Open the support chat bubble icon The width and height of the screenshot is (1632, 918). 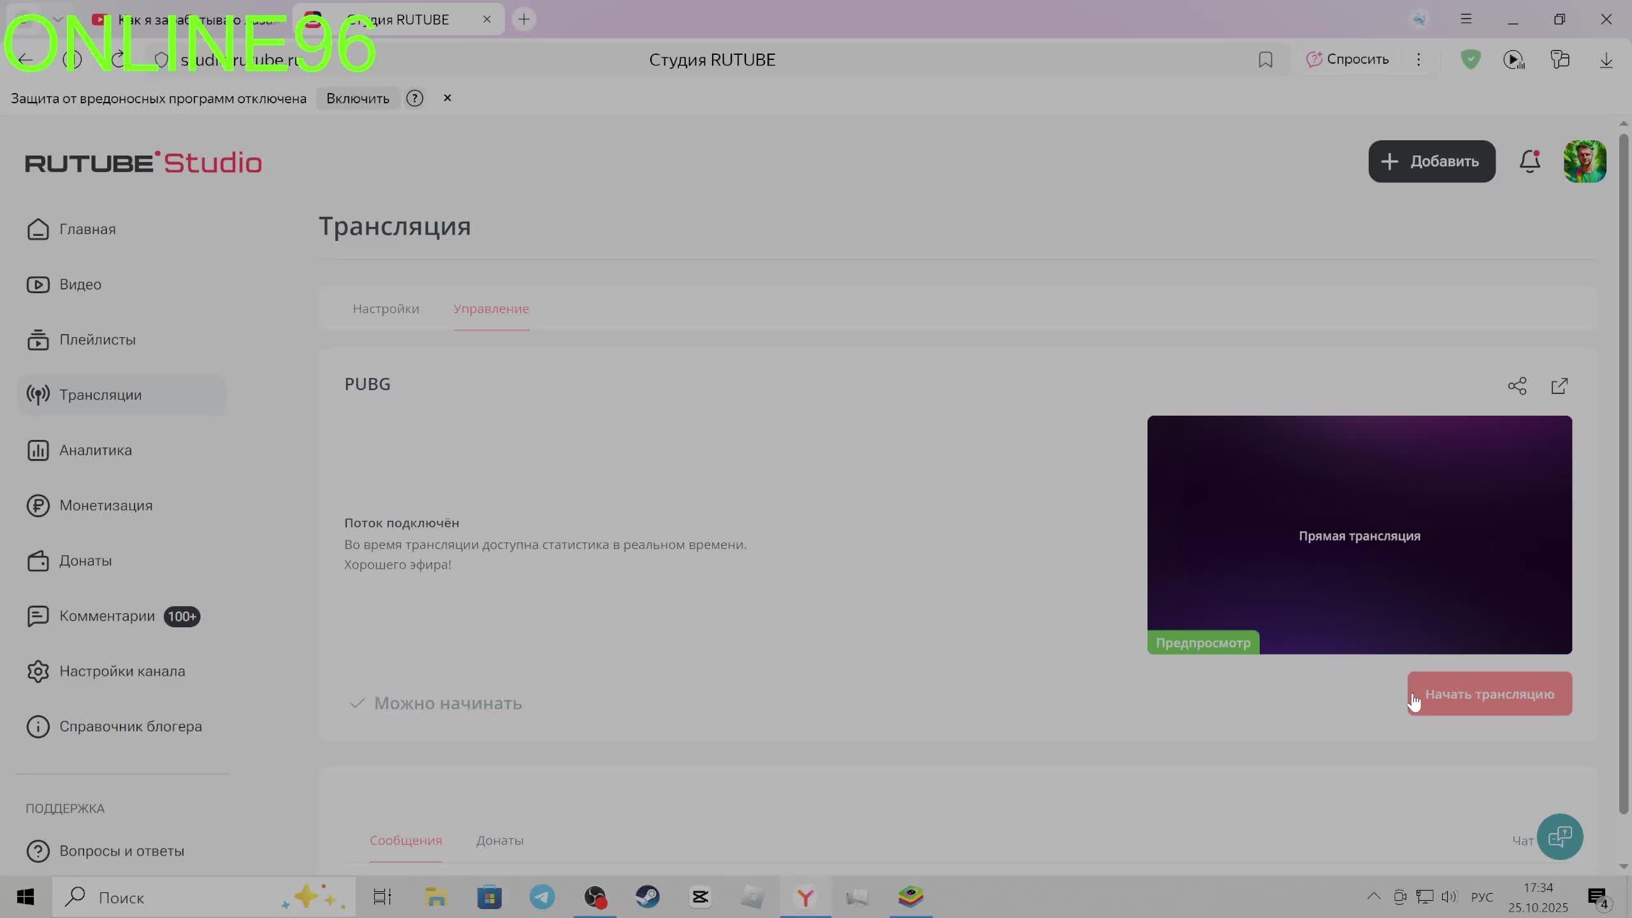coord(1559,836)
